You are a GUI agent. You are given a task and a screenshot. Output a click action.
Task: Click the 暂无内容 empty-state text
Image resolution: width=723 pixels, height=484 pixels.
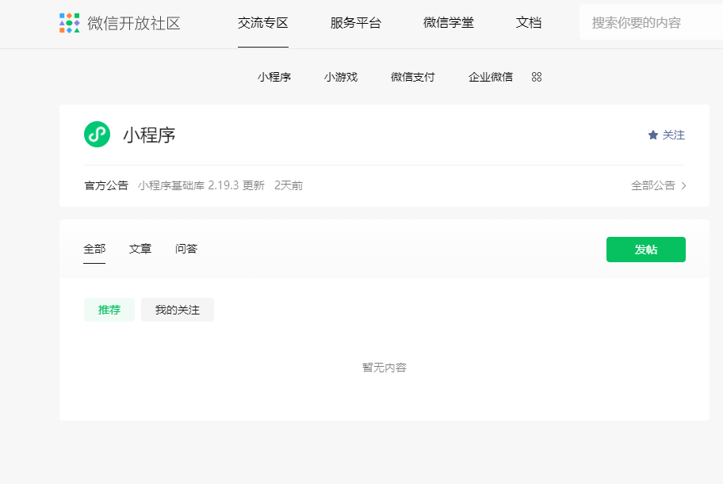(x=384, y=368)
